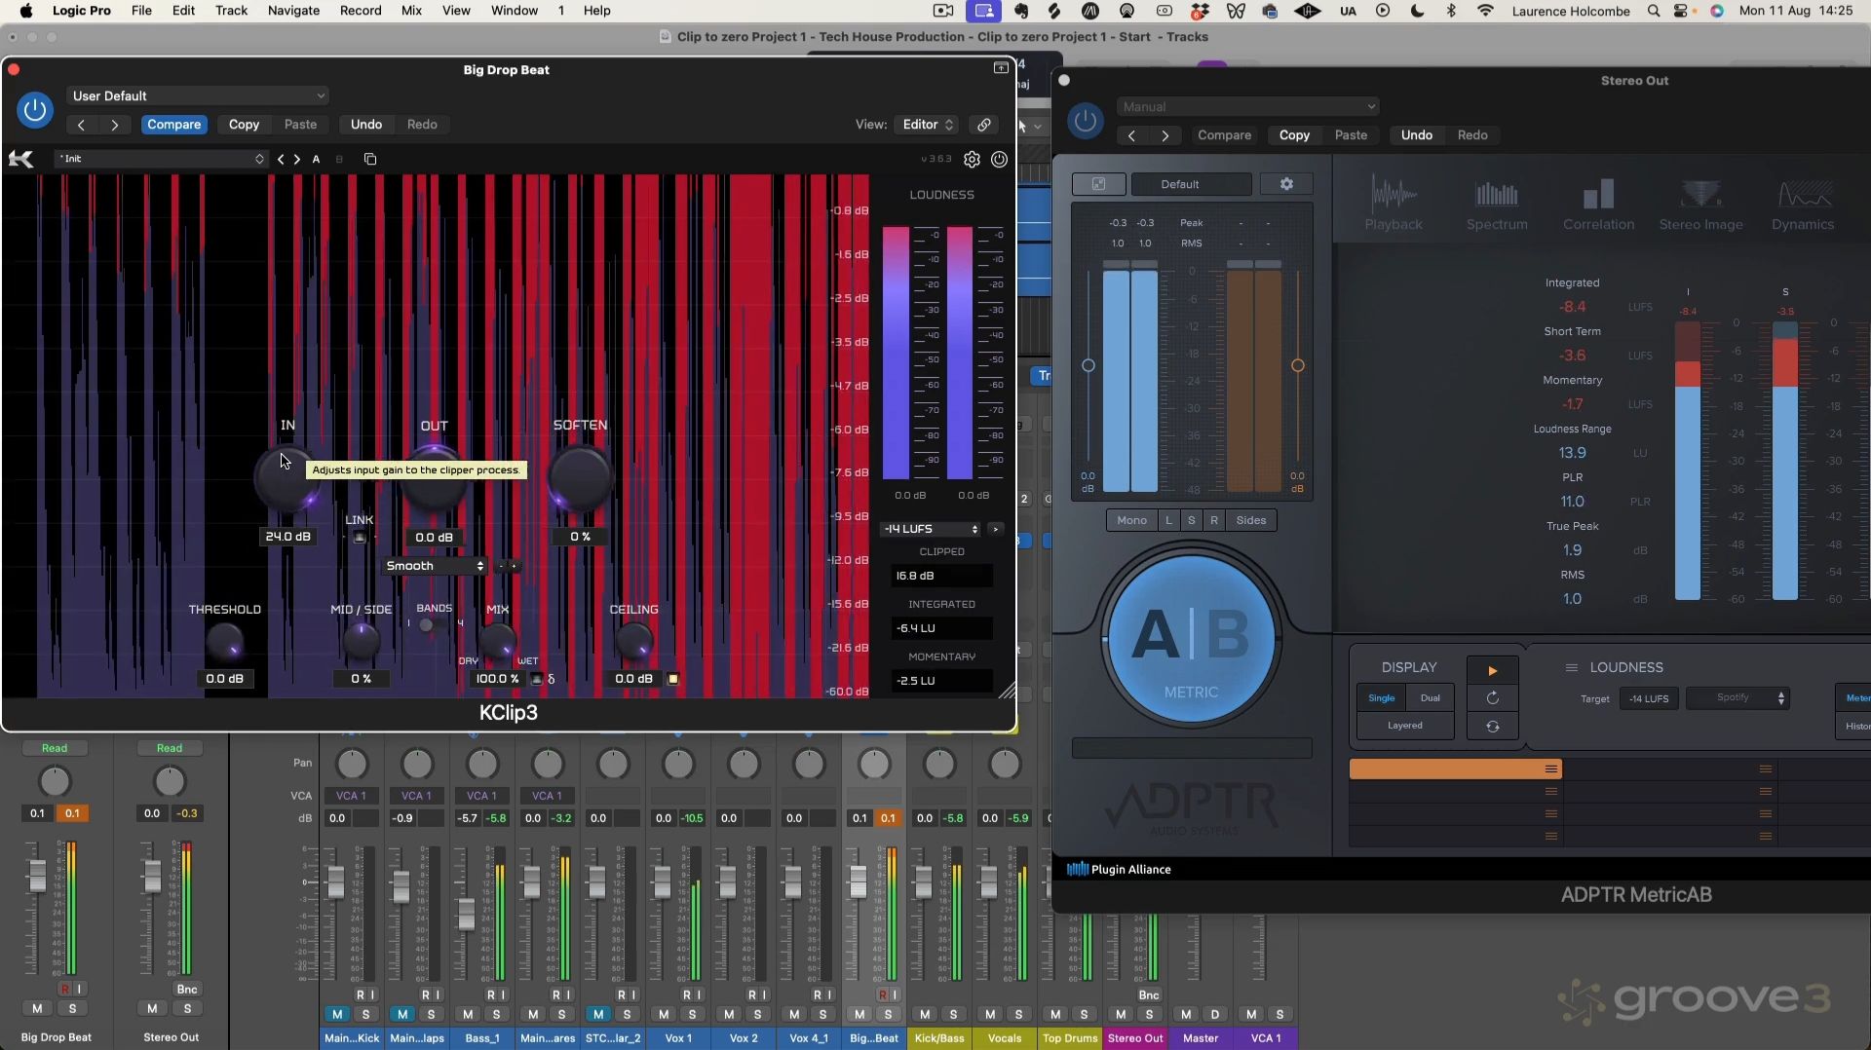Click the KClip3 copy A/B state icon

(x=370, y=159)
